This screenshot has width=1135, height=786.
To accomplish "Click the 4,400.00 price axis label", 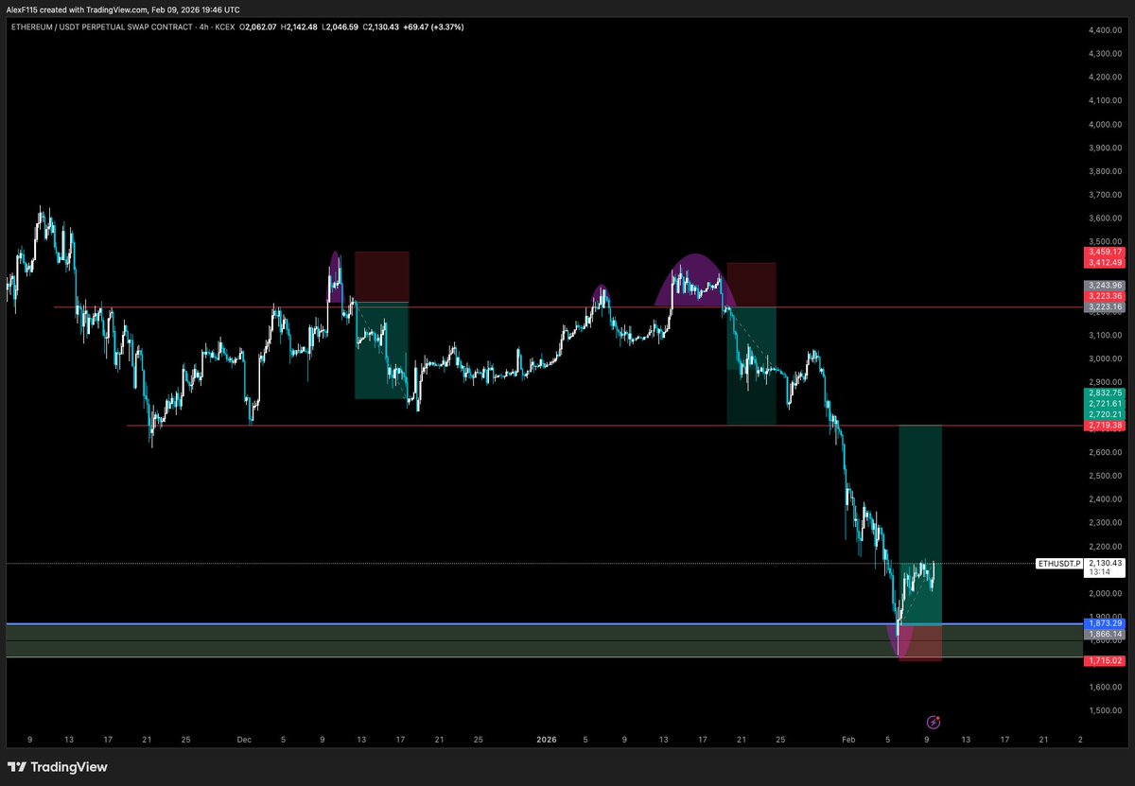I will (1105, 30).
